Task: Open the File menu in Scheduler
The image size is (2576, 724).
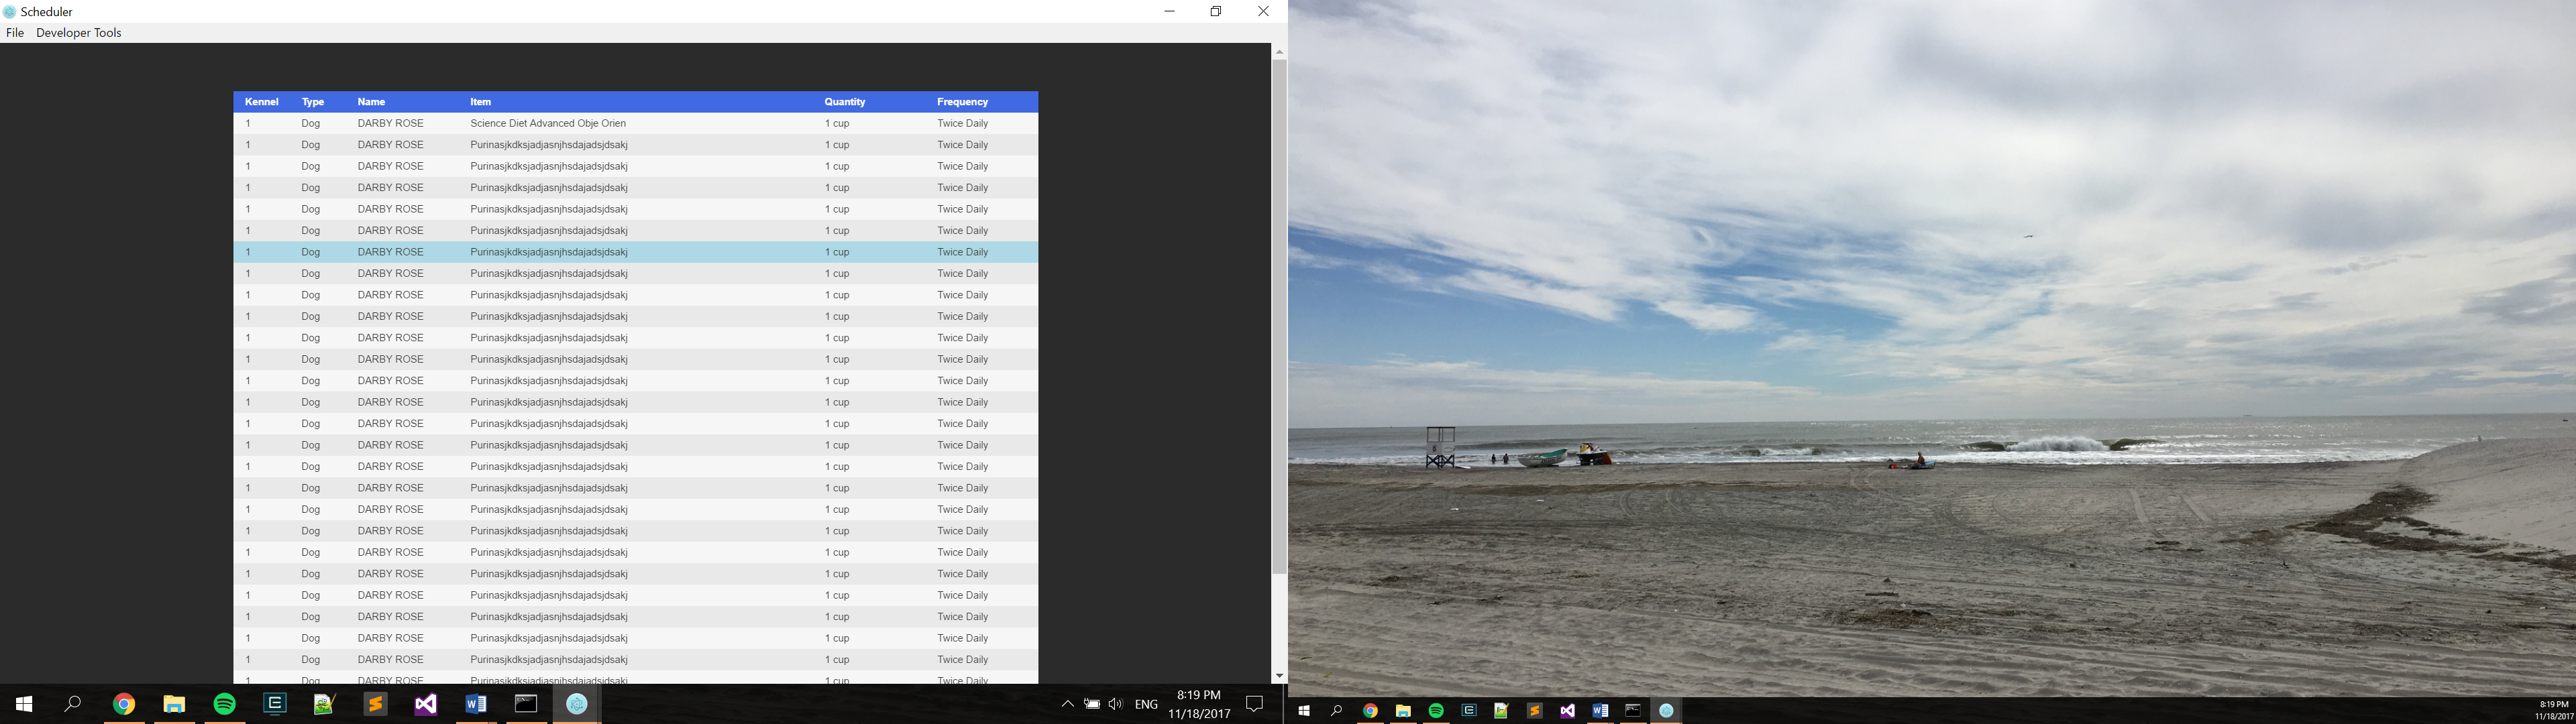Action: (15, 33)
